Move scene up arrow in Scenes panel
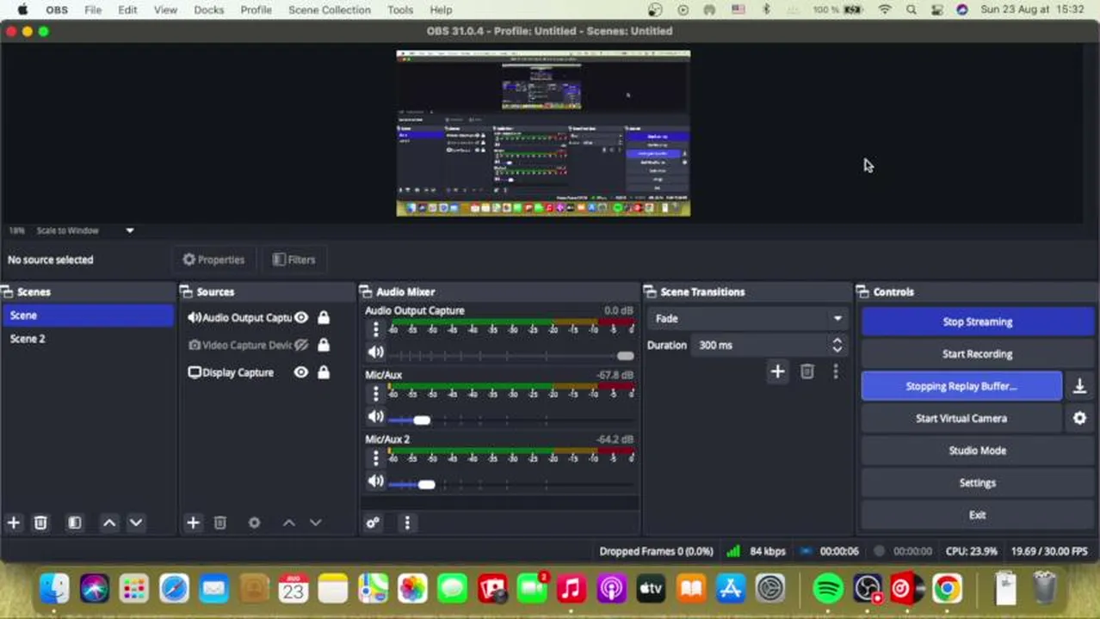 tap(109, 523)
